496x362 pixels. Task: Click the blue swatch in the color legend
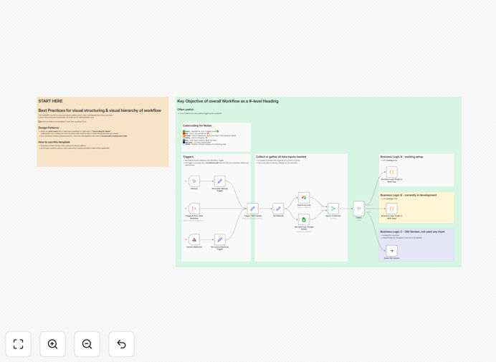pos(183,140)
